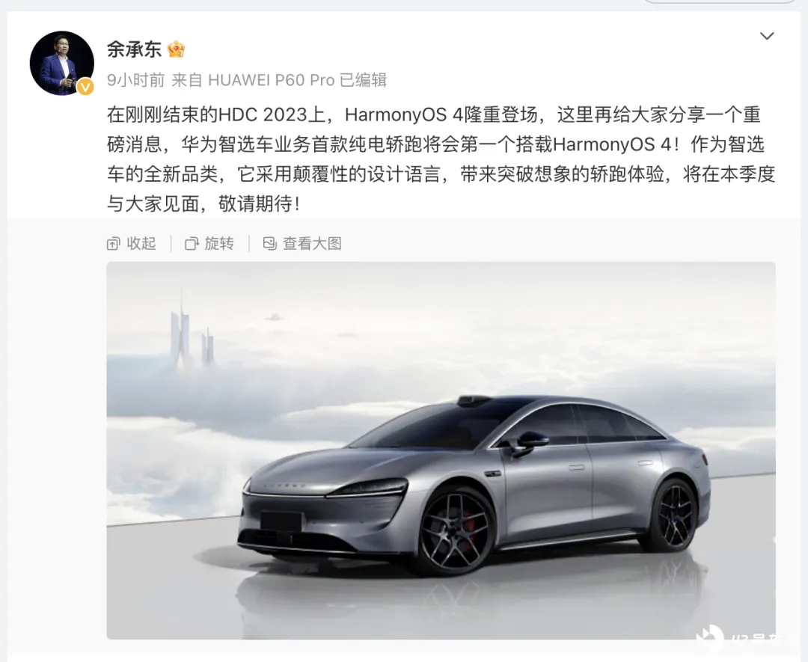The height and width of the screenshot is (662, 808).
Task: Click the grey sedan photo
Action: pos(441,450)
